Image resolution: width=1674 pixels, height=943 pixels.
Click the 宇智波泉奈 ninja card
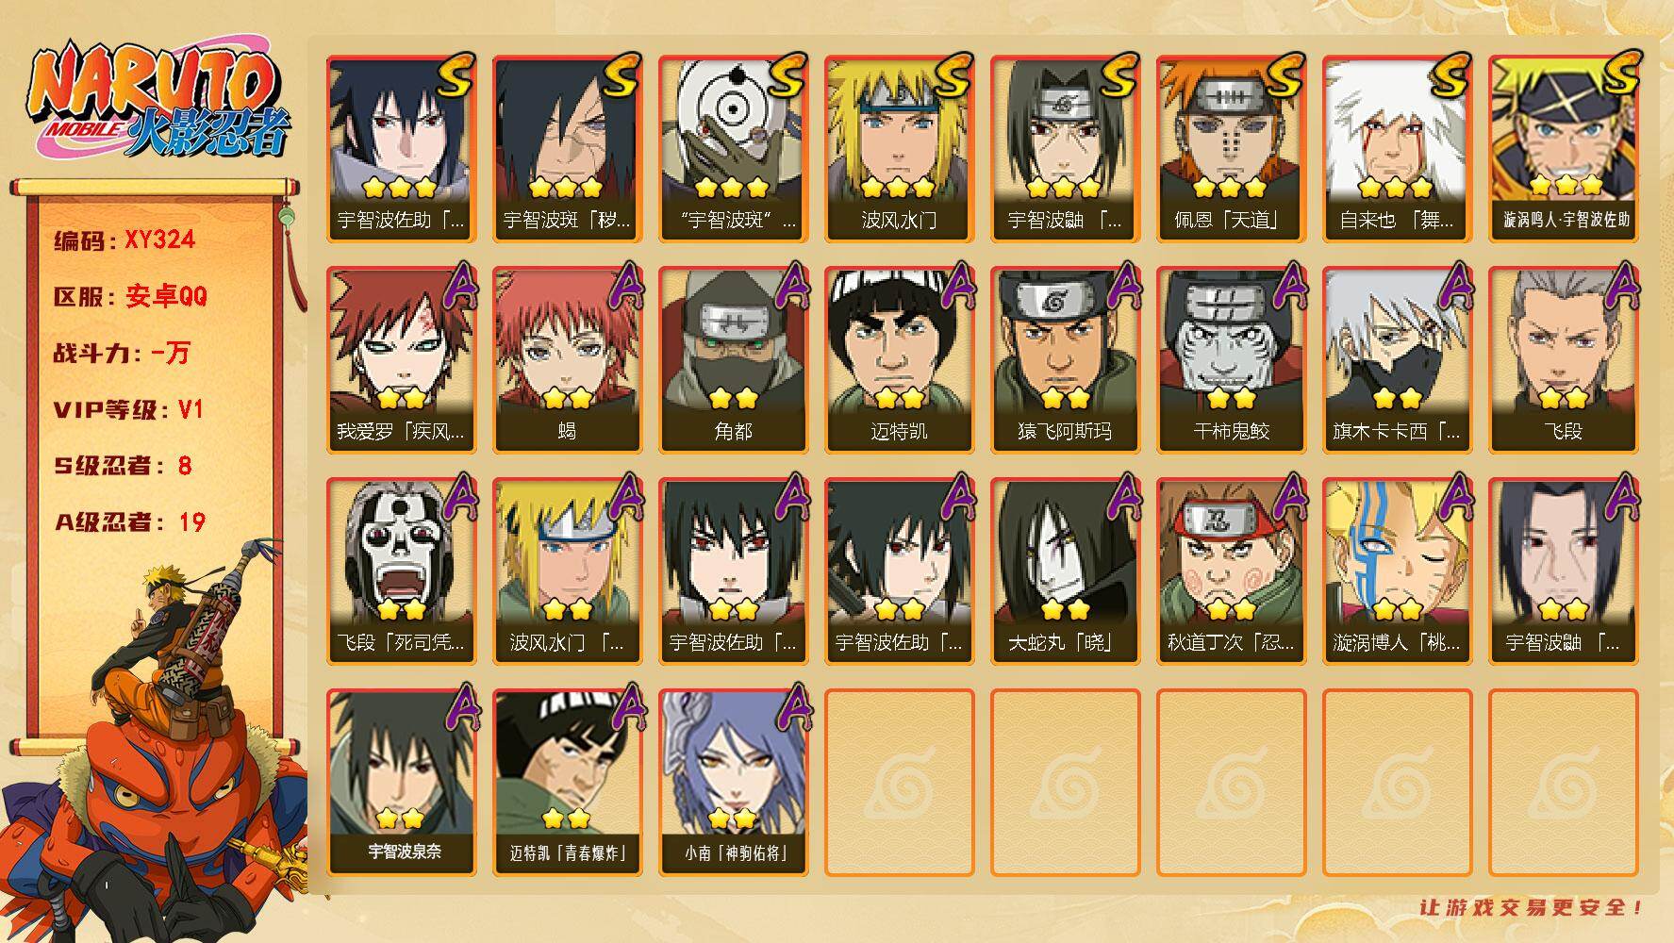401,783
